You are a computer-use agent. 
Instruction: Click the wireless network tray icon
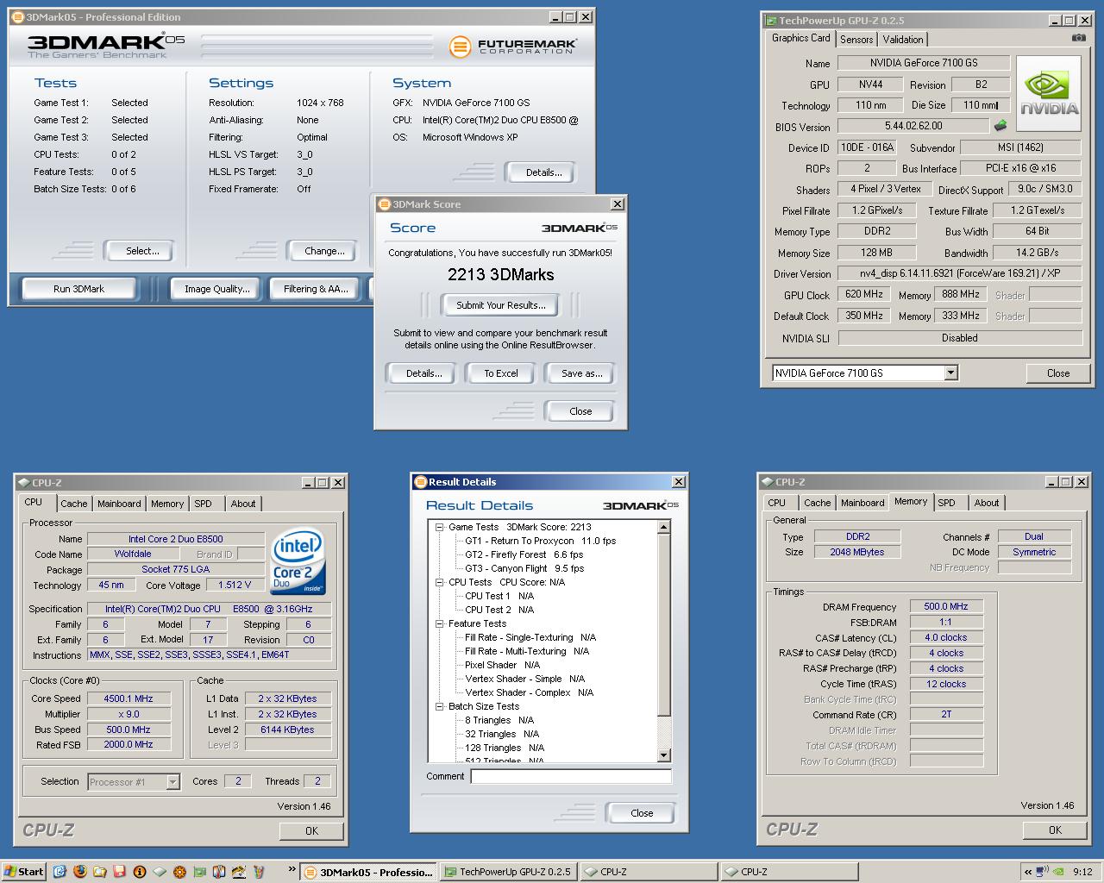[1043, 872]
